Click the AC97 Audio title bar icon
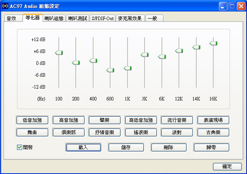This screenshot has height=174, width=247. point(5,6)
